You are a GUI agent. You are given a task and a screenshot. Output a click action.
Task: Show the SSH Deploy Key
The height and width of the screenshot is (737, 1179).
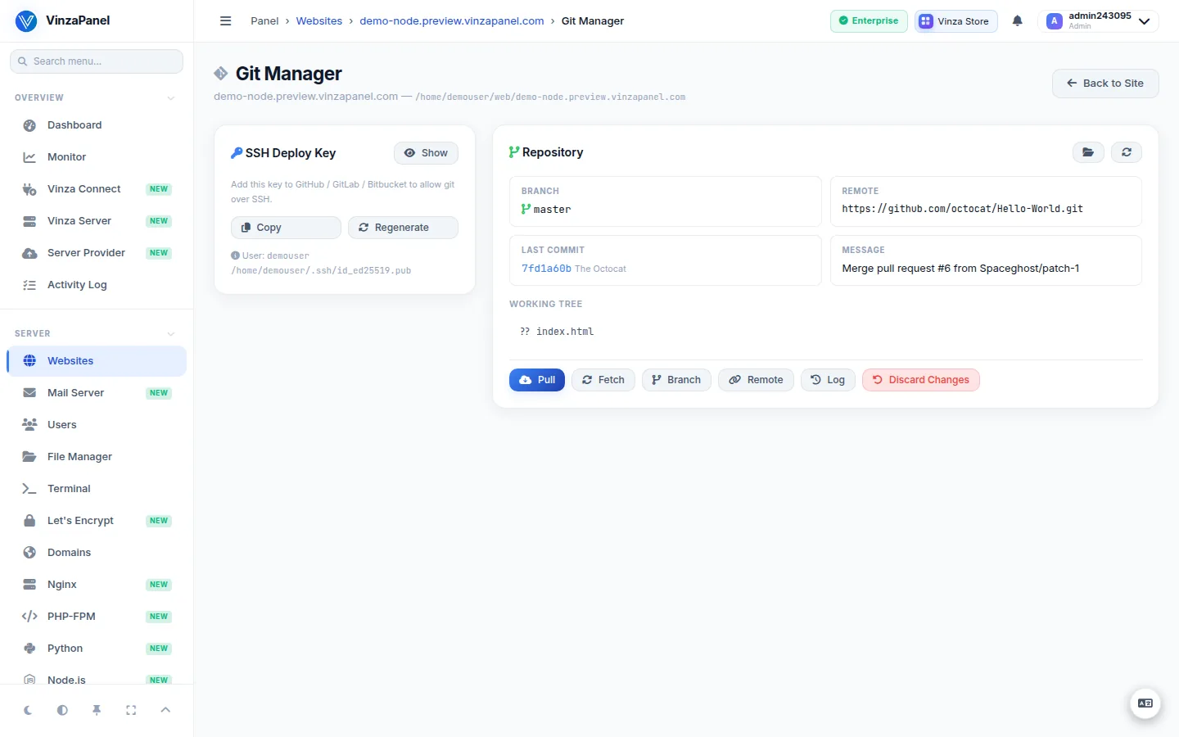coord(426,153)
